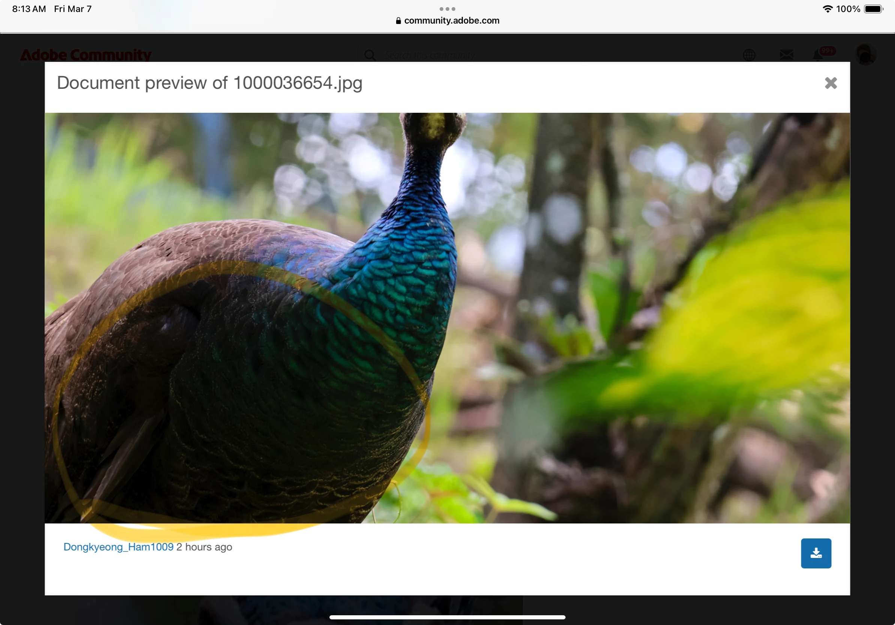Tap the 8:13 AM clock
Screen dimensions: 895x625
(29, 9)
